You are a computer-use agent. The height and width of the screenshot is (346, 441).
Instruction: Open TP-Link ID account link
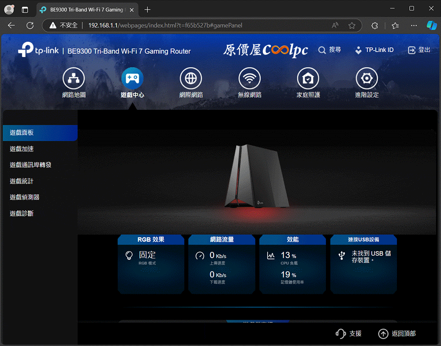374,50
